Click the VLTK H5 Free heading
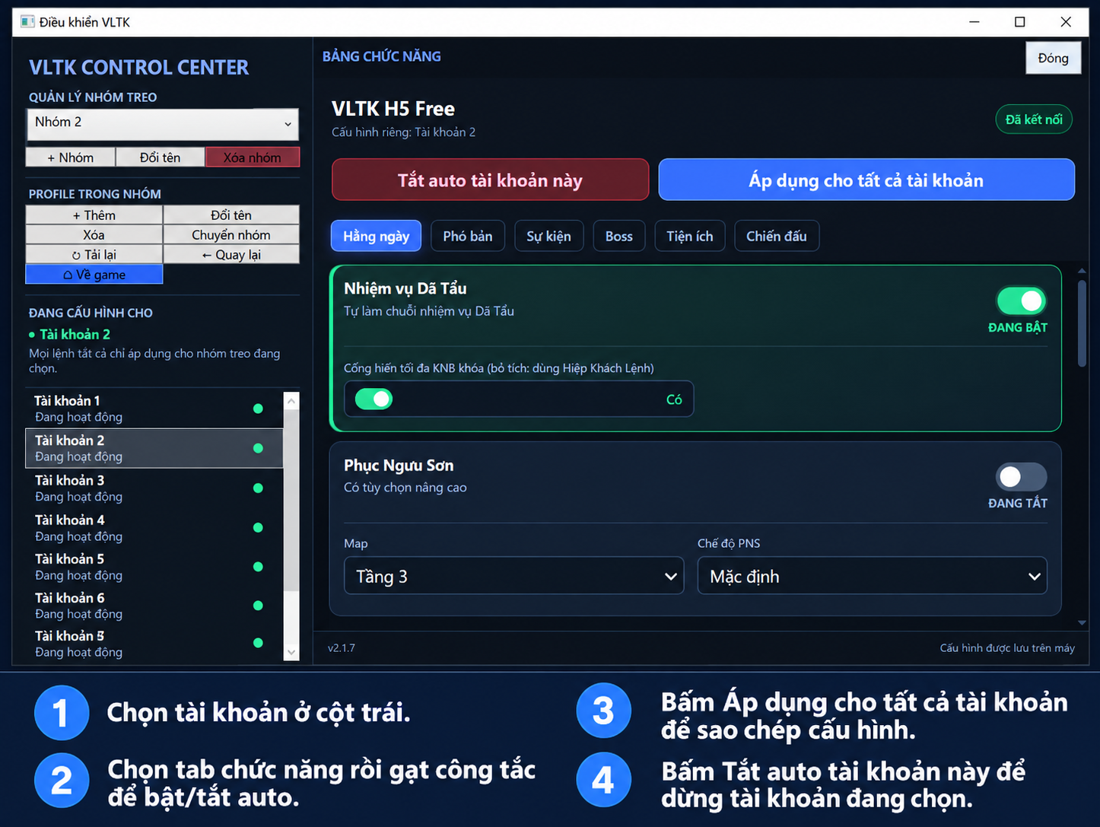The width and height of the screenshot is (1100, 827). point(393,109)
